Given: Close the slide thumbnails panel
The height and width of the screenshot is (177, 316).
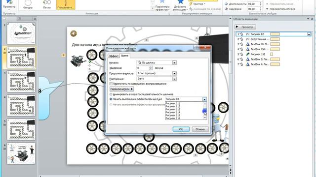Looking at the screenshot, I should 35,19.
